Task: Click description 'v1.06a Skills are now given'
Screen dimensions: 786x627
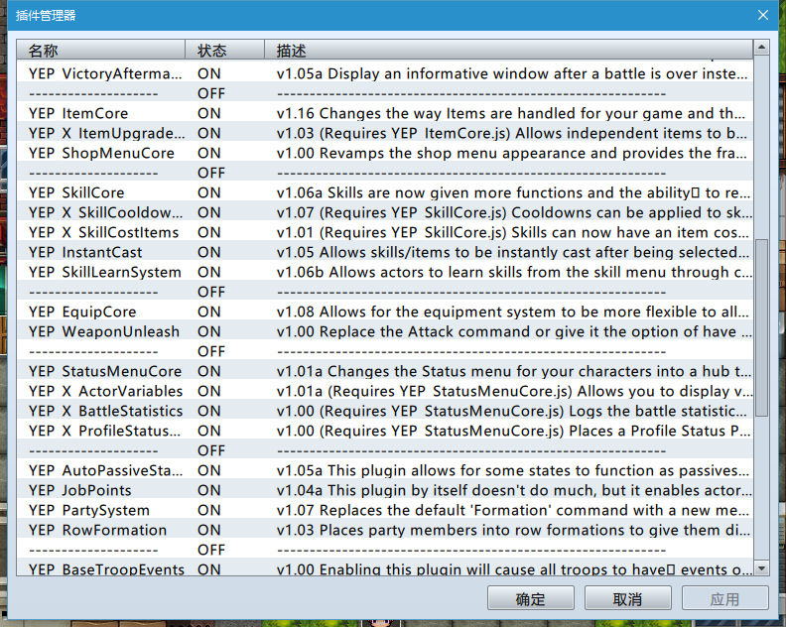Action: (513, 192)
